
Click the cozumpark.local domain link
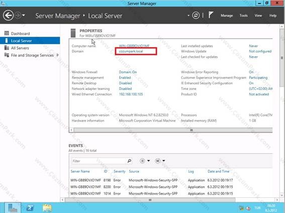click(131, 51)
